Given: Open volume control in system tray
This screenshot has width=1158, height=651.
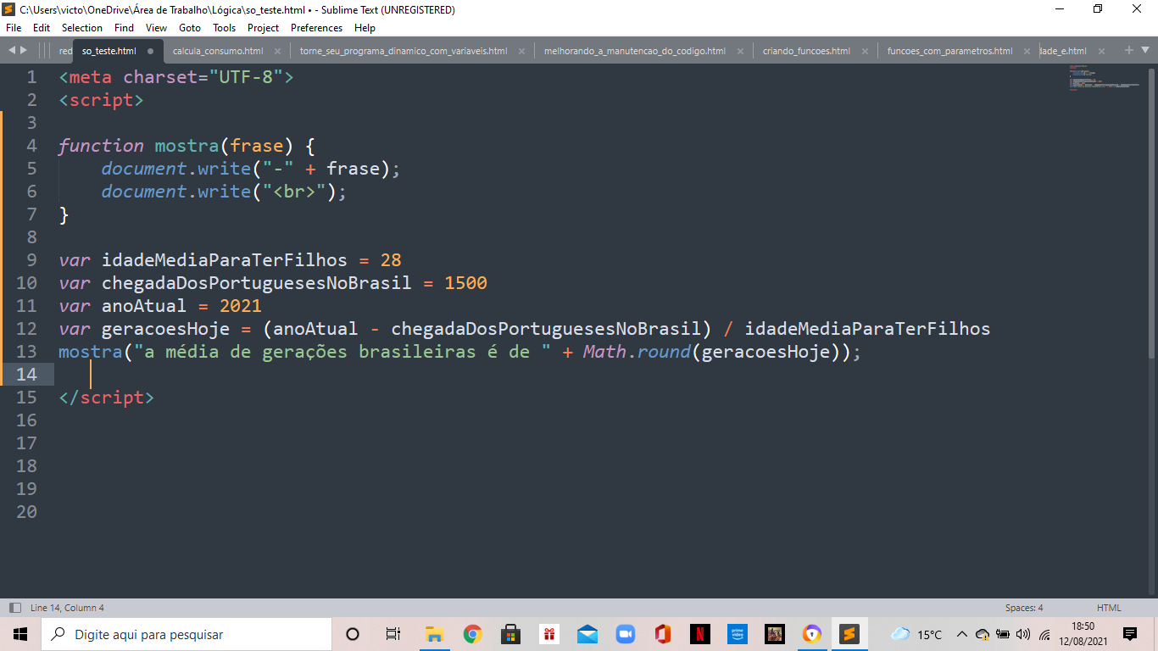Looking at the screenshot, I should click(1022, 634).
